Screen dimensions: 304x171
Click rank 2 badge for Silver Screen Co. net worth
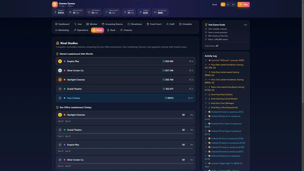60,70
